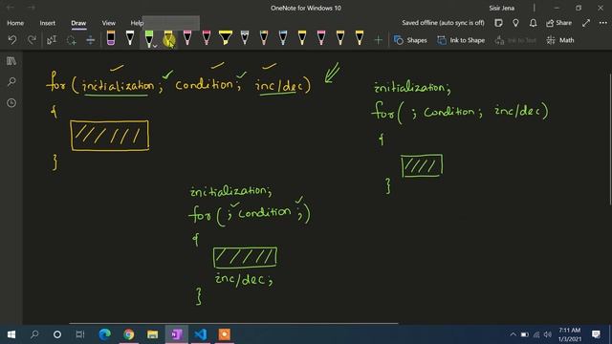Click the Saved offline sync status
This screenshot has height=344, width=612.
[x=443, y=23]
